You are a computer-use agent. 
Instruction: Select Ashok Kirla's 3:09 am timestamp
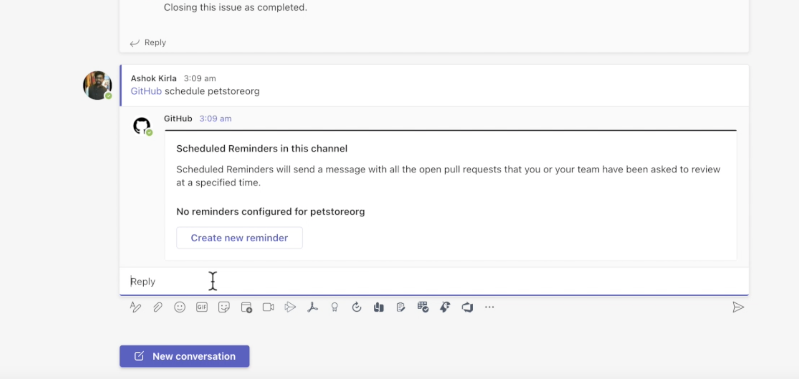200,78
